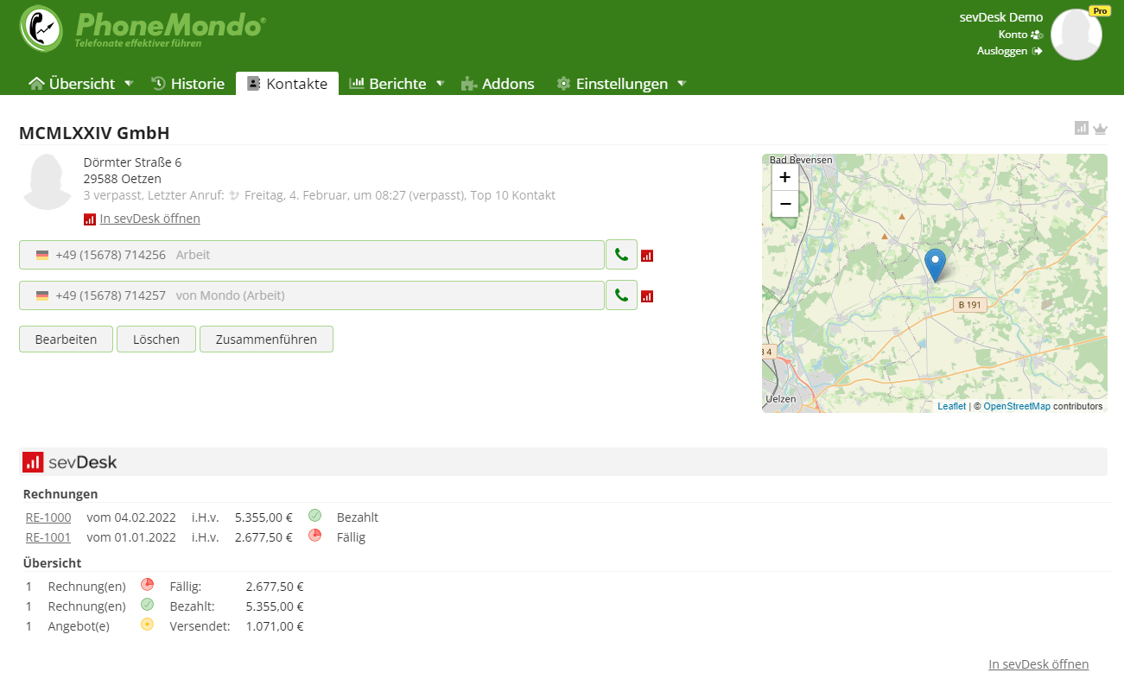Open the bottom 'In sevDesk öffnen' link

click(x=1038, y=663)
